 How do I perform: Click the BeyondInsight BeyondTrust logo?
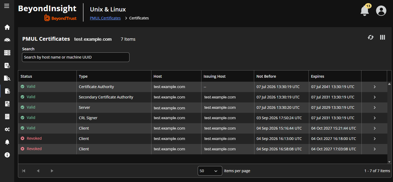click(47, 13)
